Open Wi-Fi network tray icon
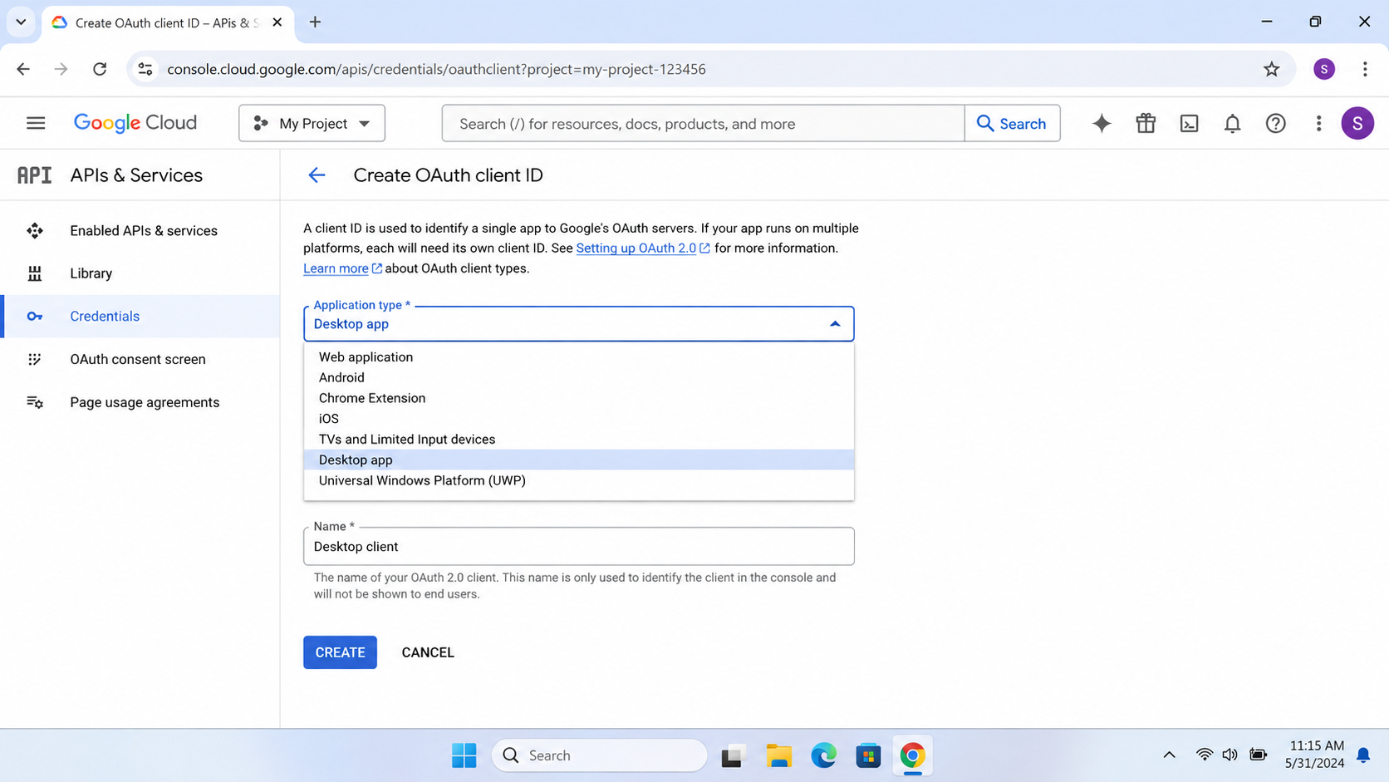The width and height of the screenshot is (1389, 782). pos(1204,755)
